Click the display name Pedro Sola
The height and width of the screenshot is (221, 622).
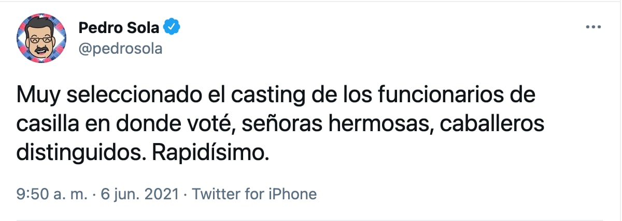click(119, 27)
